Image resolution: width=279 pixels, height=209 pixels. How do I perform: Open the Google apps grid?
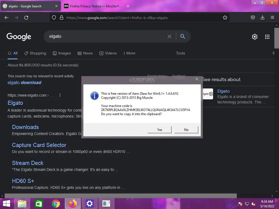point(267,37)
